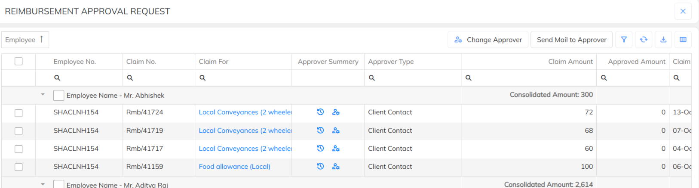The image size is (699, 188).
Task: Click the download export icon
Action: pos(663,40)
